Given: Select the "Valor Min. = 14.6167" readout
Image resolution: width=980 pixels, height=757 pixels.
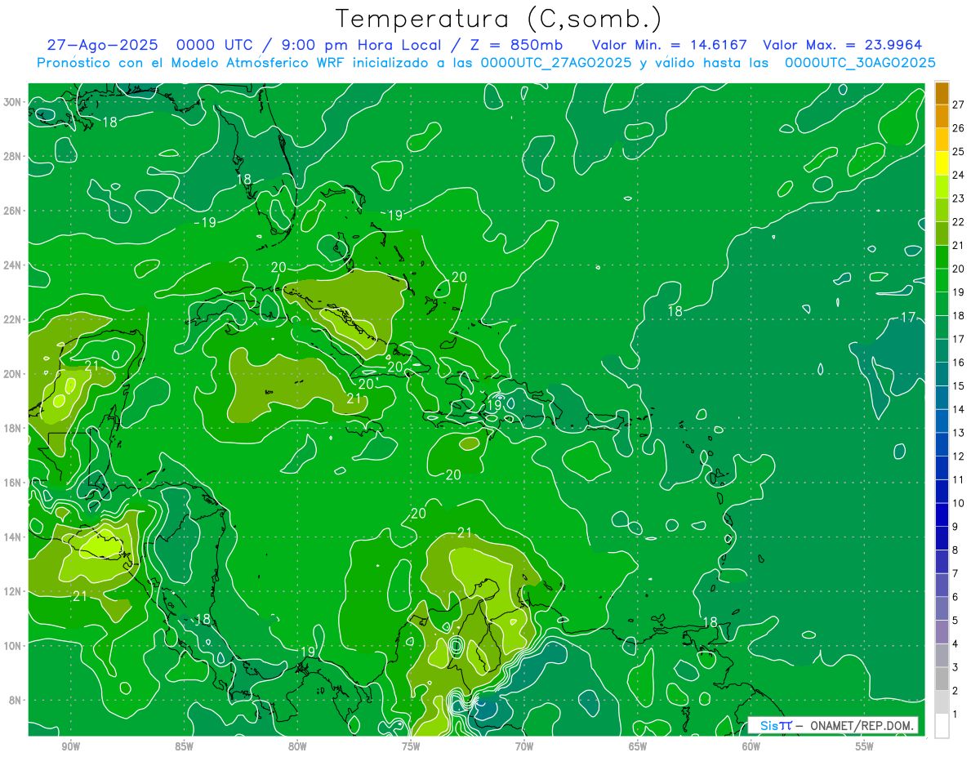Looking at the screenshot, I should (669, 45).
